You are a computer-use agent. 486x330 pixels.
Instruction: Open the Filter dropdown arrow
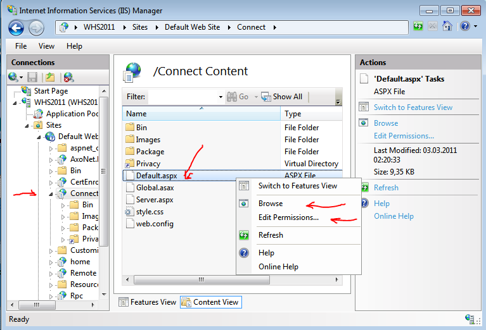221,97
